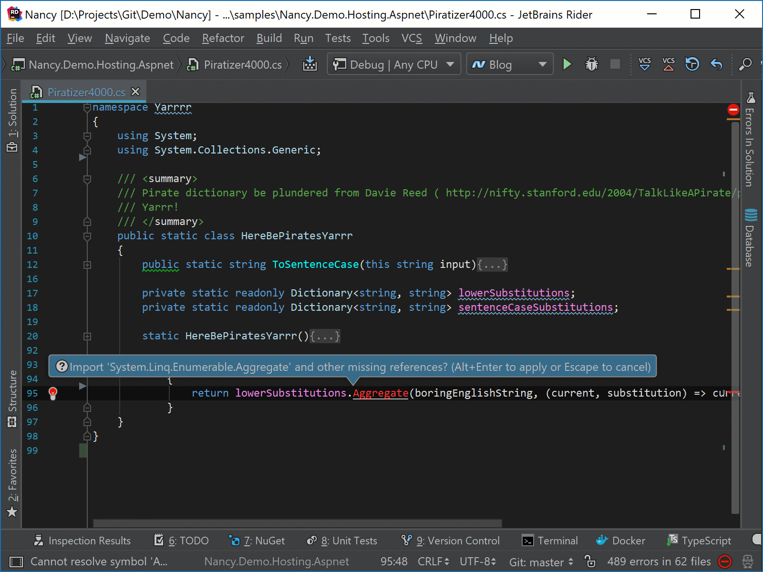Open the Blog run configuration dropdown
Image resolution: width=763 pixels, height=572 pixels.
pyautogui.click(x=510, y=64)
